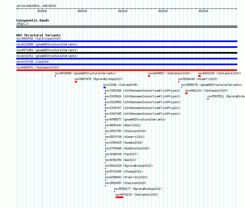Click nsv3066006 (Fan2017) label
Screen dimensions: 245x208
tap(121, 154)
